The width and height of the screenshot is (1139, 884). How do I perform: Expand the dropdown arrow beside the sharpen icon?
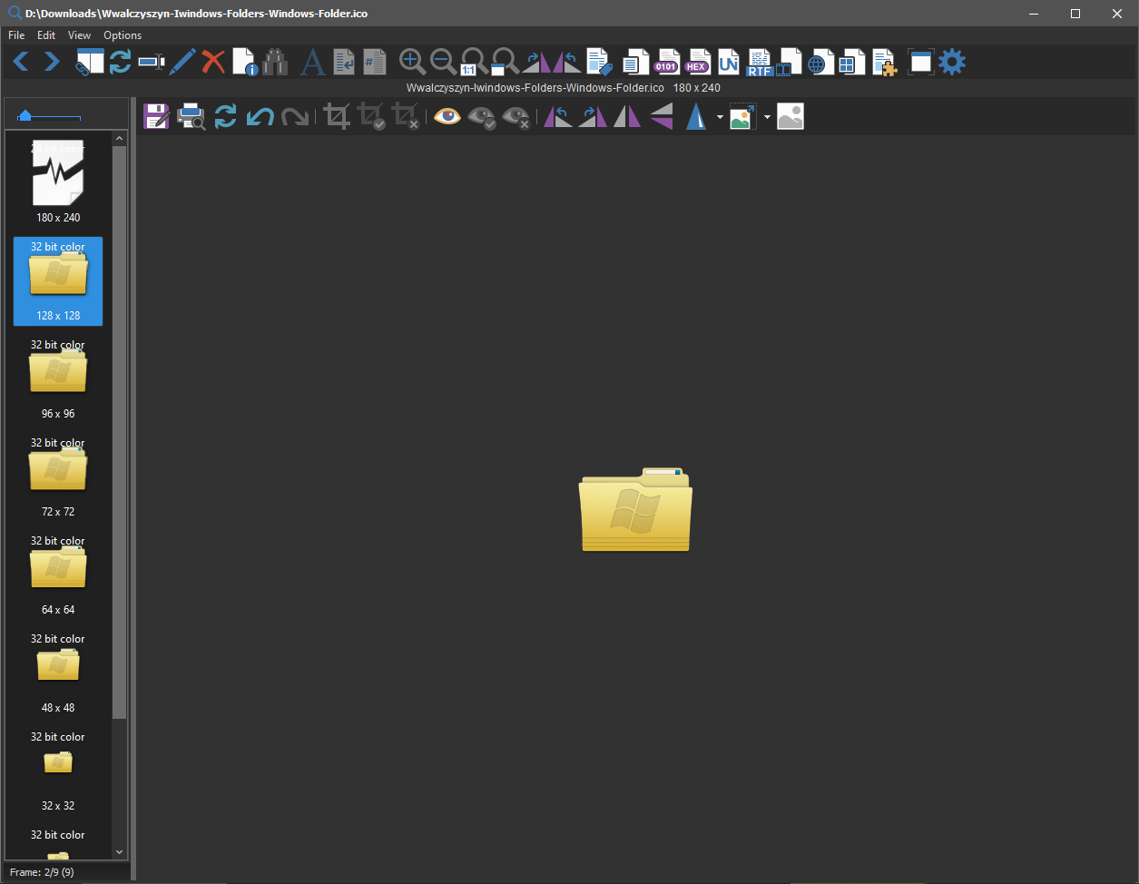[x=720, y=117]
